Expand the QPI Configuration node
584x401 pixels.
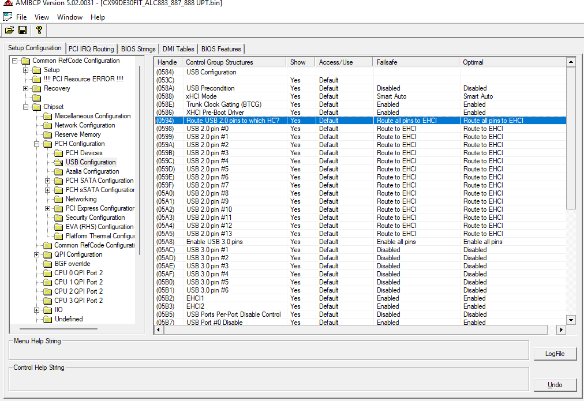point(36,254)
